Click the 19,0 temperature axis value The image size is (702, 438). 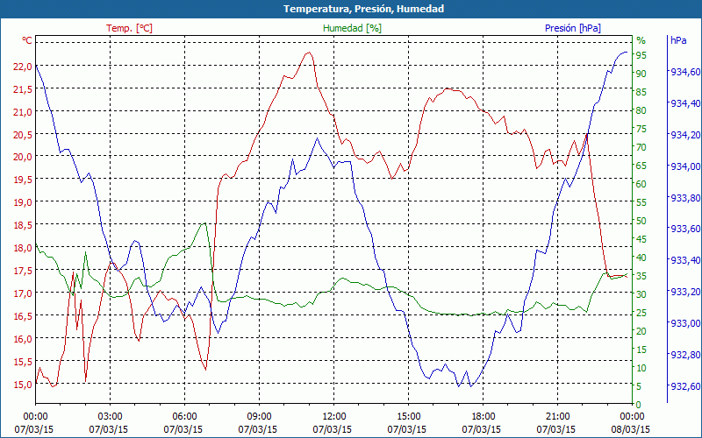coord(23,202)
